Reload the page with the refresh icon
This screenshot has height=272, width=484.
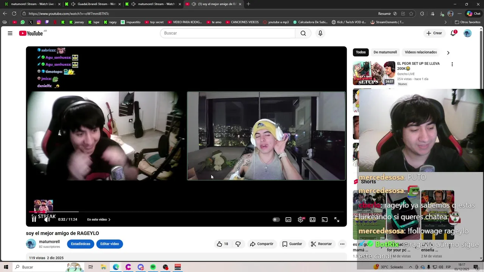click(x=14, y=14)
